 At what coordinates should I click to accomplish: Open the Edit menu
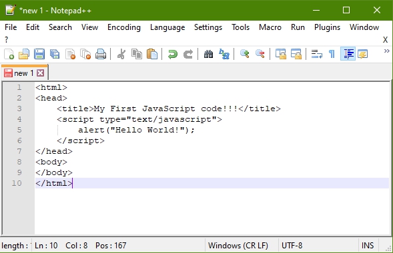pos(33,27)
